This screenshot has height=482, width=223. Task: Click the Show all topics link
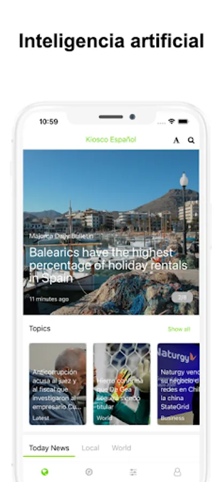click(x=179, y=329)
